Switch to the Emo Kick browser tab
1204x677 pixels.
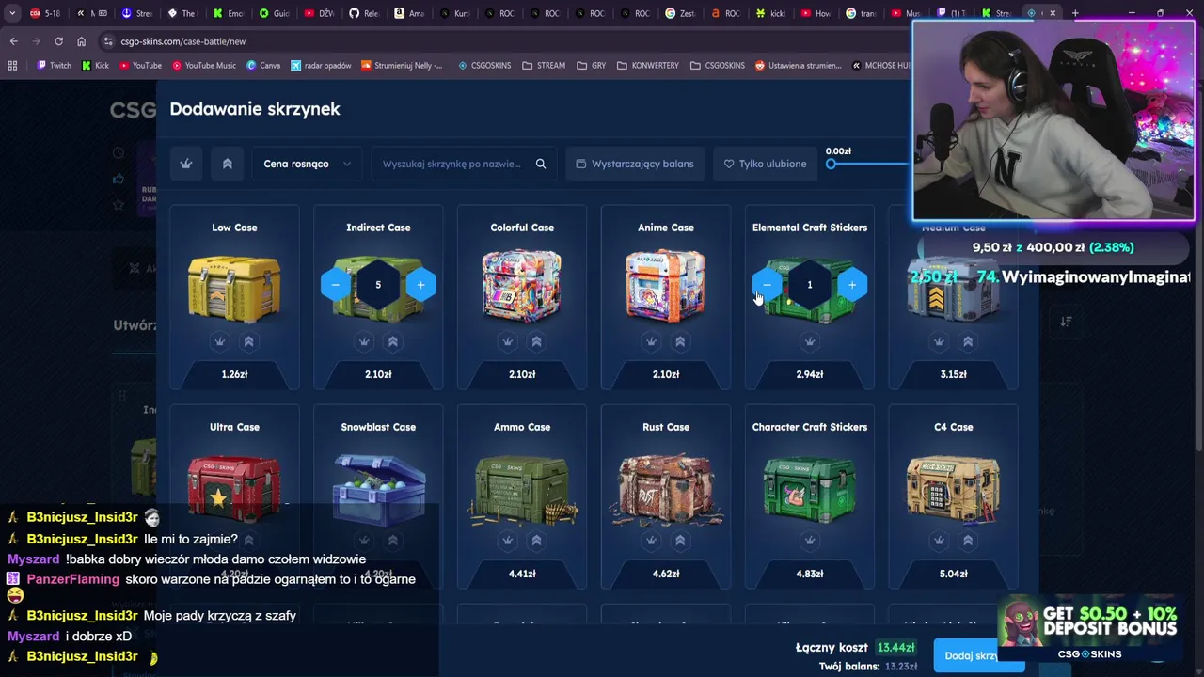[x=226, y=13]
